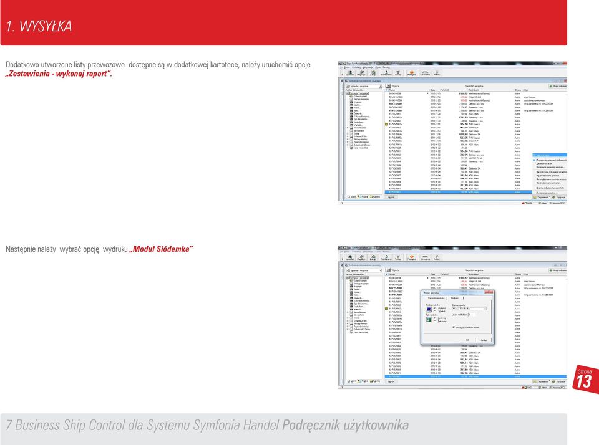599x445 pixels.
Task: Select Tekstowy radio button in print dialog
Action: (x=435, y=321)
